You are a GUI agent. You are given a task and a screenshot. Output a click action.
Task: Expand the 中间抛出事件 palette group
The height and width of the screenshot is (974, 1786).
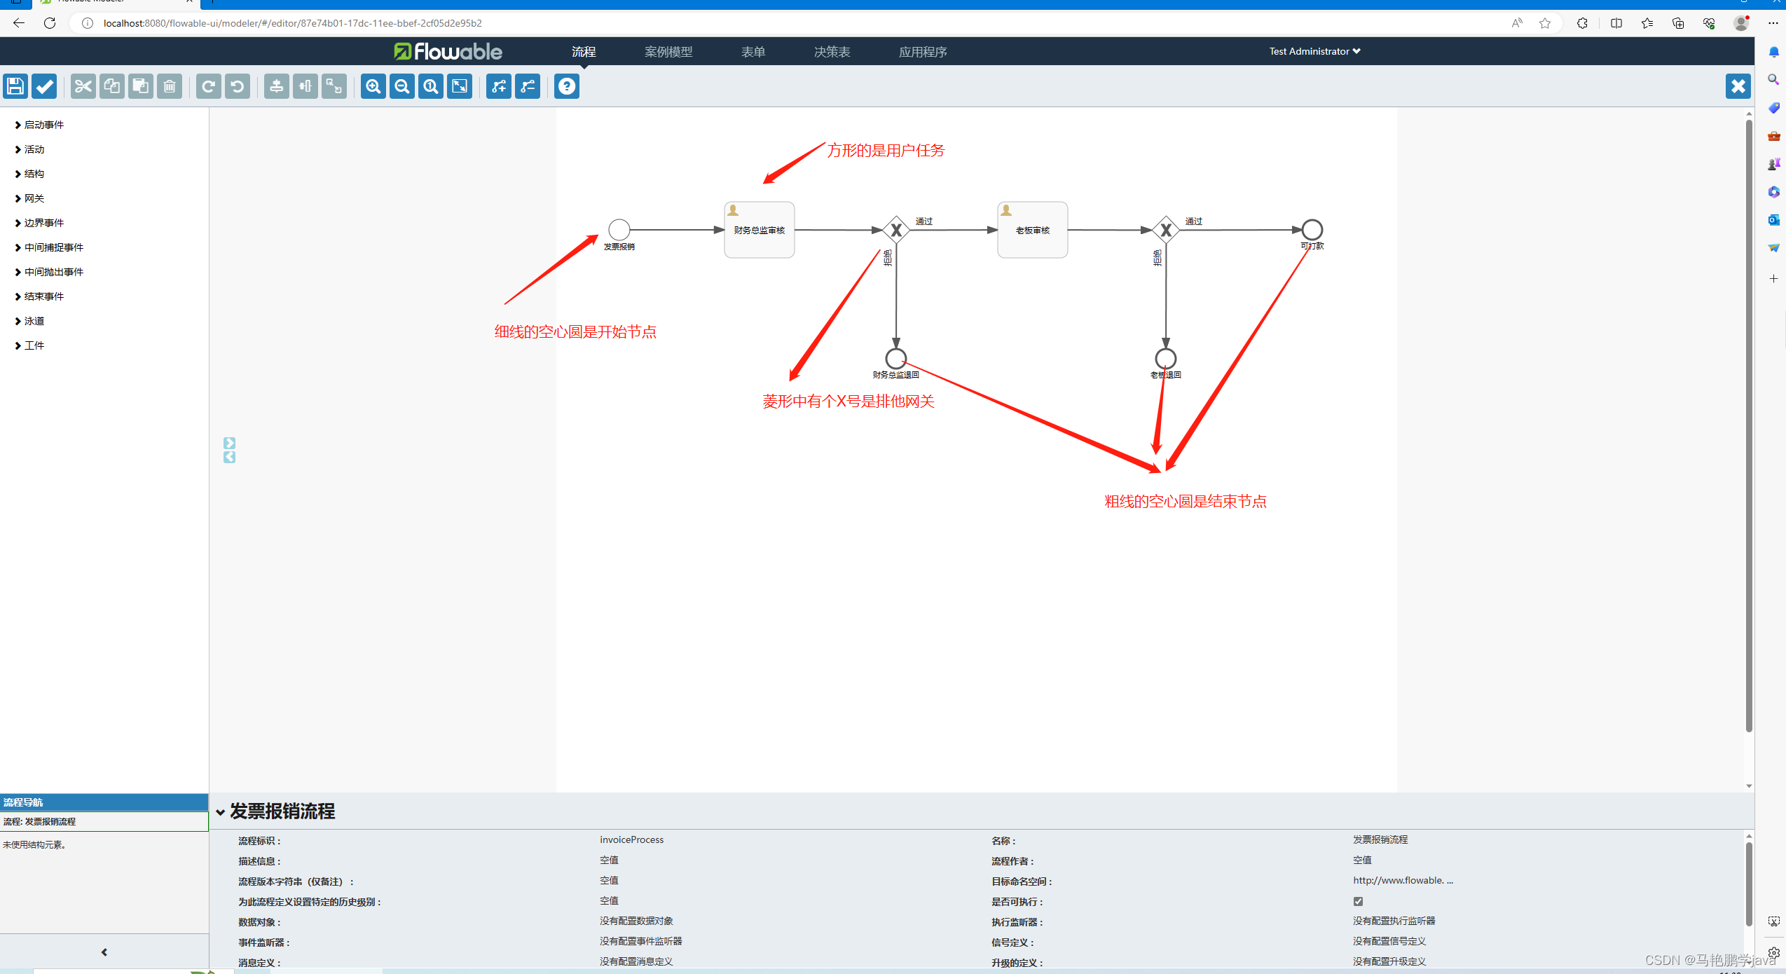49,272
